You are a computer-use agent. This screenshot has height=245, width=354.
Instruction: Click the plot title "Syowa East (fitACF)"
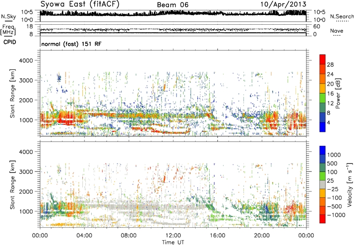click(80, 4)
